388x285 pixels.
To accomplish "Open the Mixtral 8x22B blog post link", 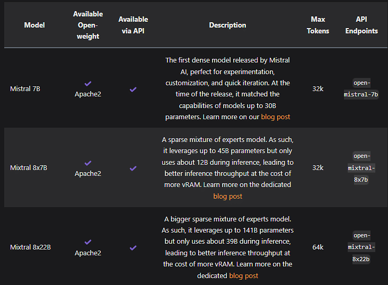I will (243, 275).
